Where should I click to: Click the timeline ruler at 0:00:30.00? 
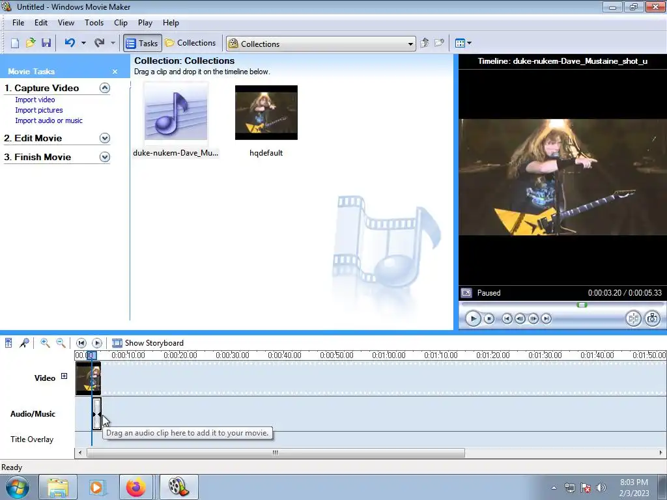coord(233,355)
